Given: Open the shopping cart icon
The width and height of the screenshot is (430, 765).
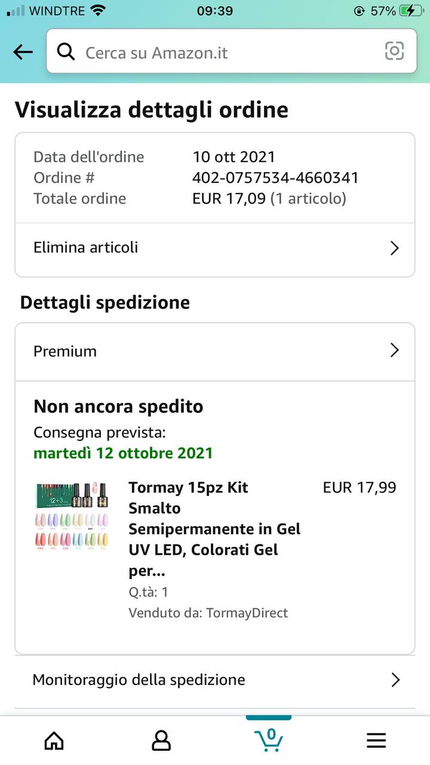Looking at the screenshot, I should click(x=269, y=739).
